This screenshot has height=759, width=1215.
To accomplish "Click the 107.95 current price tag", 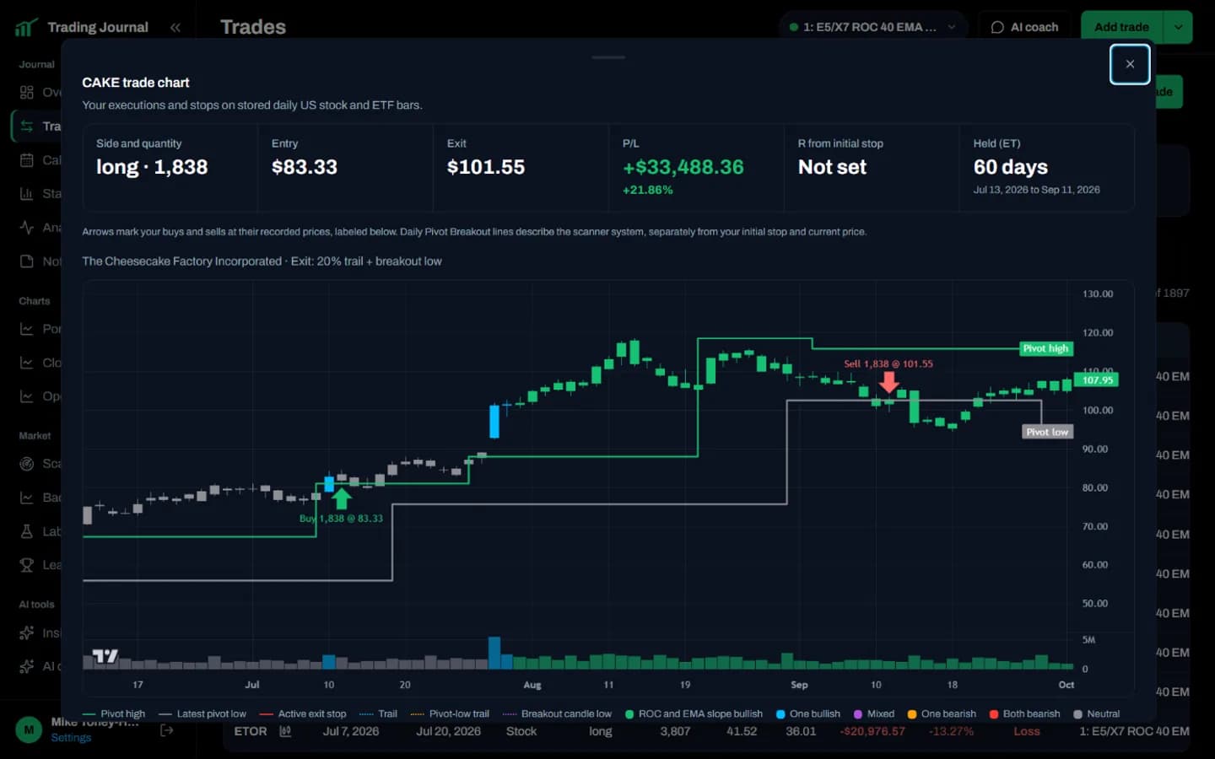I will 1097,380.
